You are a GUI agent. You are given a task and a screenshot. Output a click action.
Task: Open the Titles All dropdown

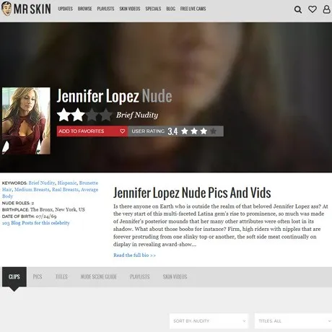click(293, 321)
